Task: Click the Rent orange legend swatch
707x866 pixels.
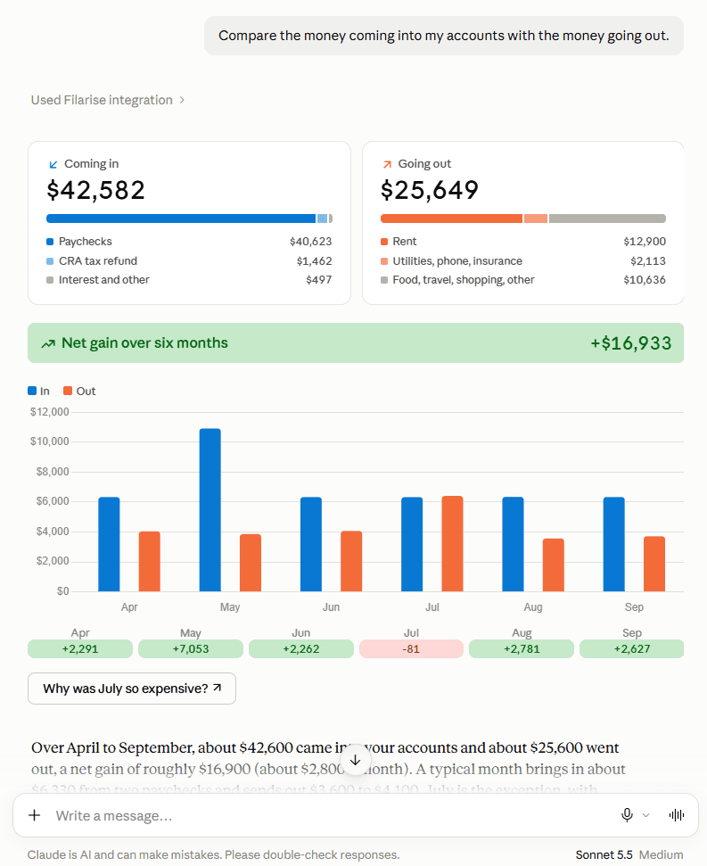Action: pos(384,242)
